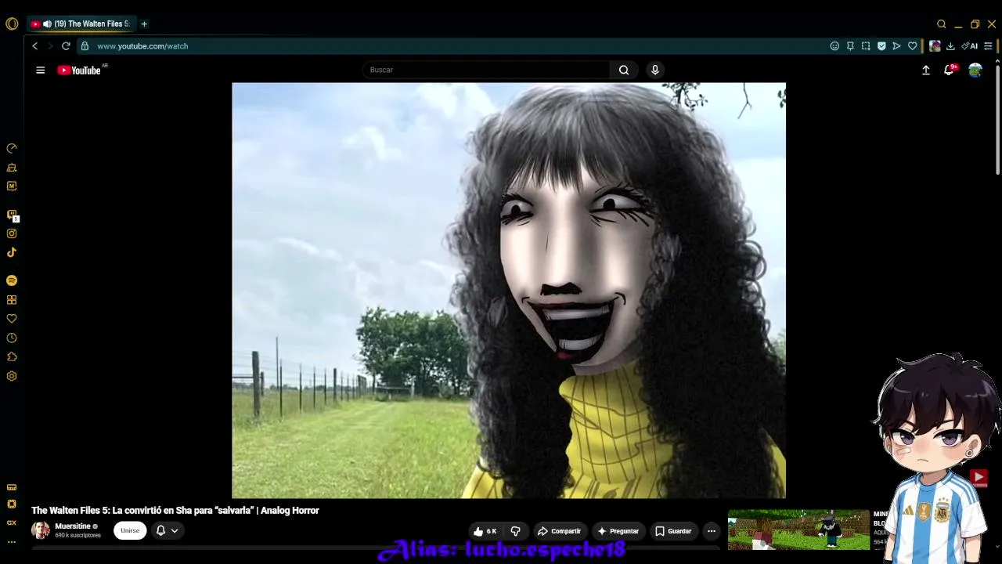Screen dimensions: 1002x564
Task: Open Instagram from the Opera sidebar
Action: coord(12,233)
